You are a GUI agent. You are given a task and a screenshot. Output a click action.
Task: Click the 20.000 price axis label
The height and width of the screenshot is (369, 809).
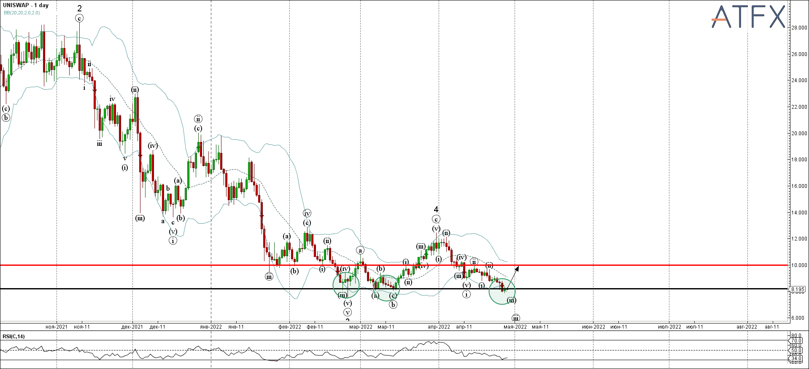click(799, 134)
